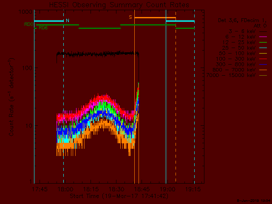
Task: Click the 8-Jun-2019 18:54 timestamp
Action: [x=254, y=201]
